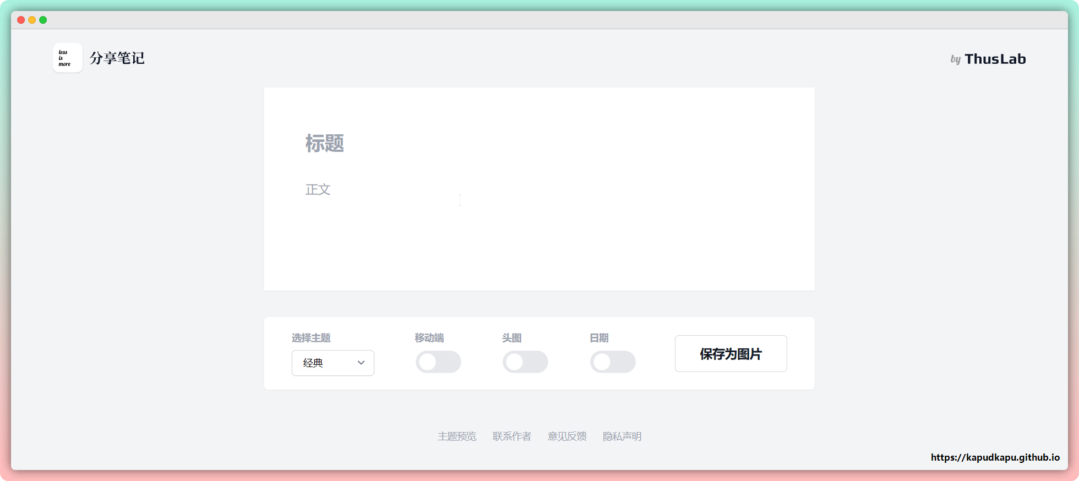Click the red close window button
Screen dimensions: 1079x481
[21, 20]
